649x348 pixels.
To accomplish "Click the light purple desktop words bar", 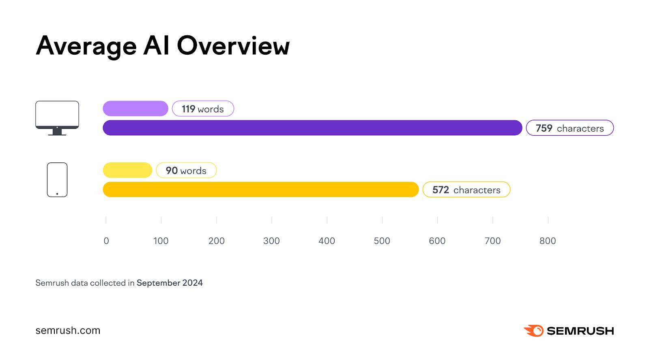I will tap(135, 109).
